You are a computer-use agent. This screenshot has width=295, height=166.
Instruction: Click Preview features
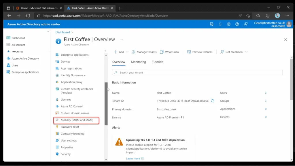[x=200, y=52]
